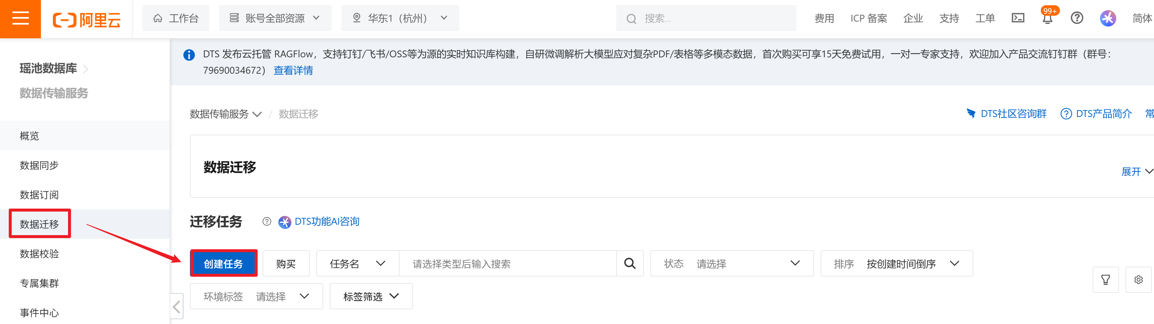The image size is (1154, 324).
Task: Click the 数据传输服务 sidebar title
Action: 54,93
